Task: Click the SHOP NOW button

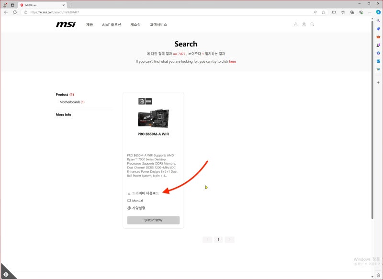Action: [153, 220]
